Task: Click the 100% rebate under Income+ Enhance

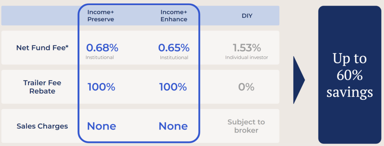Action: click(x=173, y=87)
